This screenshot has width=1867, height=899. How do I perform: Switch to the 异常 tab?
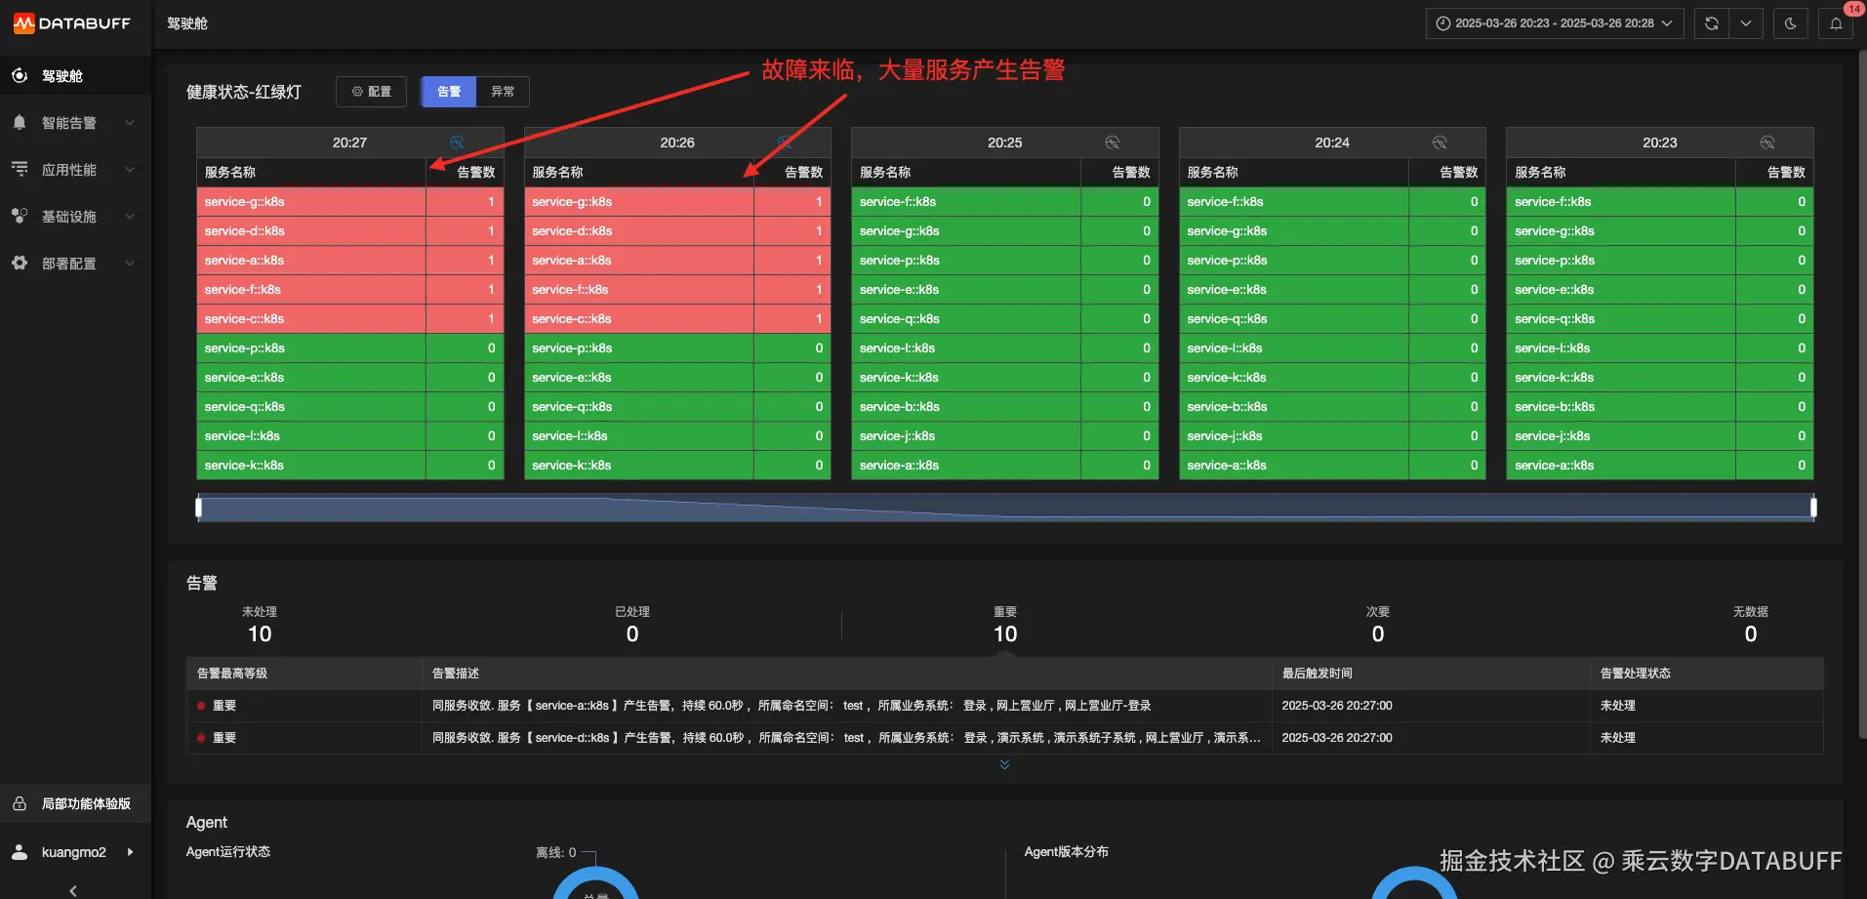pos(503,92)
